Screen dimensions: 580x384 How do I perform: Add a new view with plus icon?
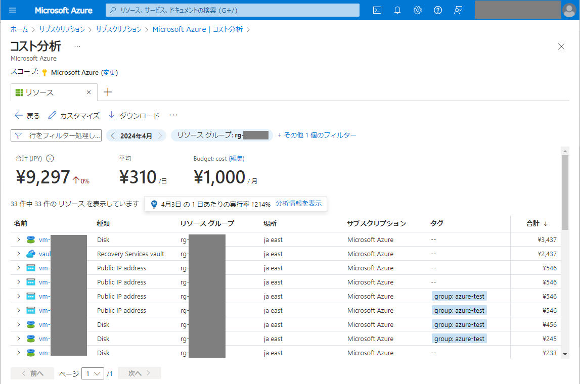click(x=107, y=92)
